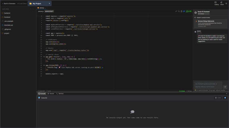229x128 pixels.
Task: Click the AI Code Editor title text
Action: tap(22, 3)
